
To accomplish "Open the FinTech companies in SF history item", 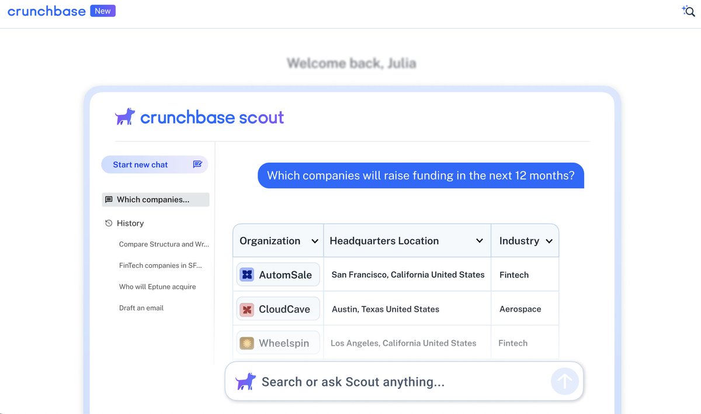I will pyautogui.click(x=160, y=265).
